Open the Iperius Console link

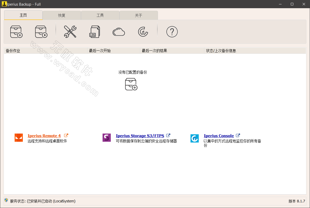(x=219, y=136)
